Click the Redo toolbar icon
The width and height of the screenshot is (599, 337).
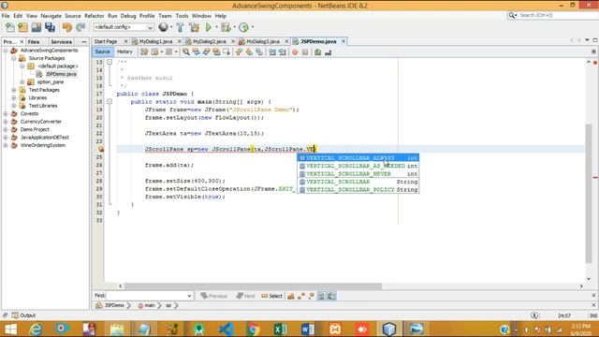click(x=80, y=27)
